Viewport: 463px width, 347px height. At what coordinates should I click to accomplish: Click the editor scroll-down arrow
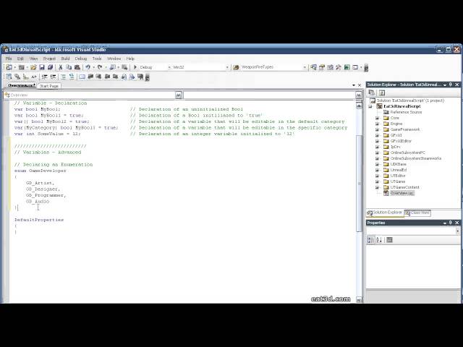359,300
